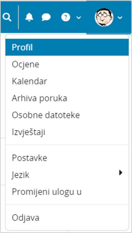The image size is (132, 233).
Task: Open Postavke settings entry
Action: (67, 158)
